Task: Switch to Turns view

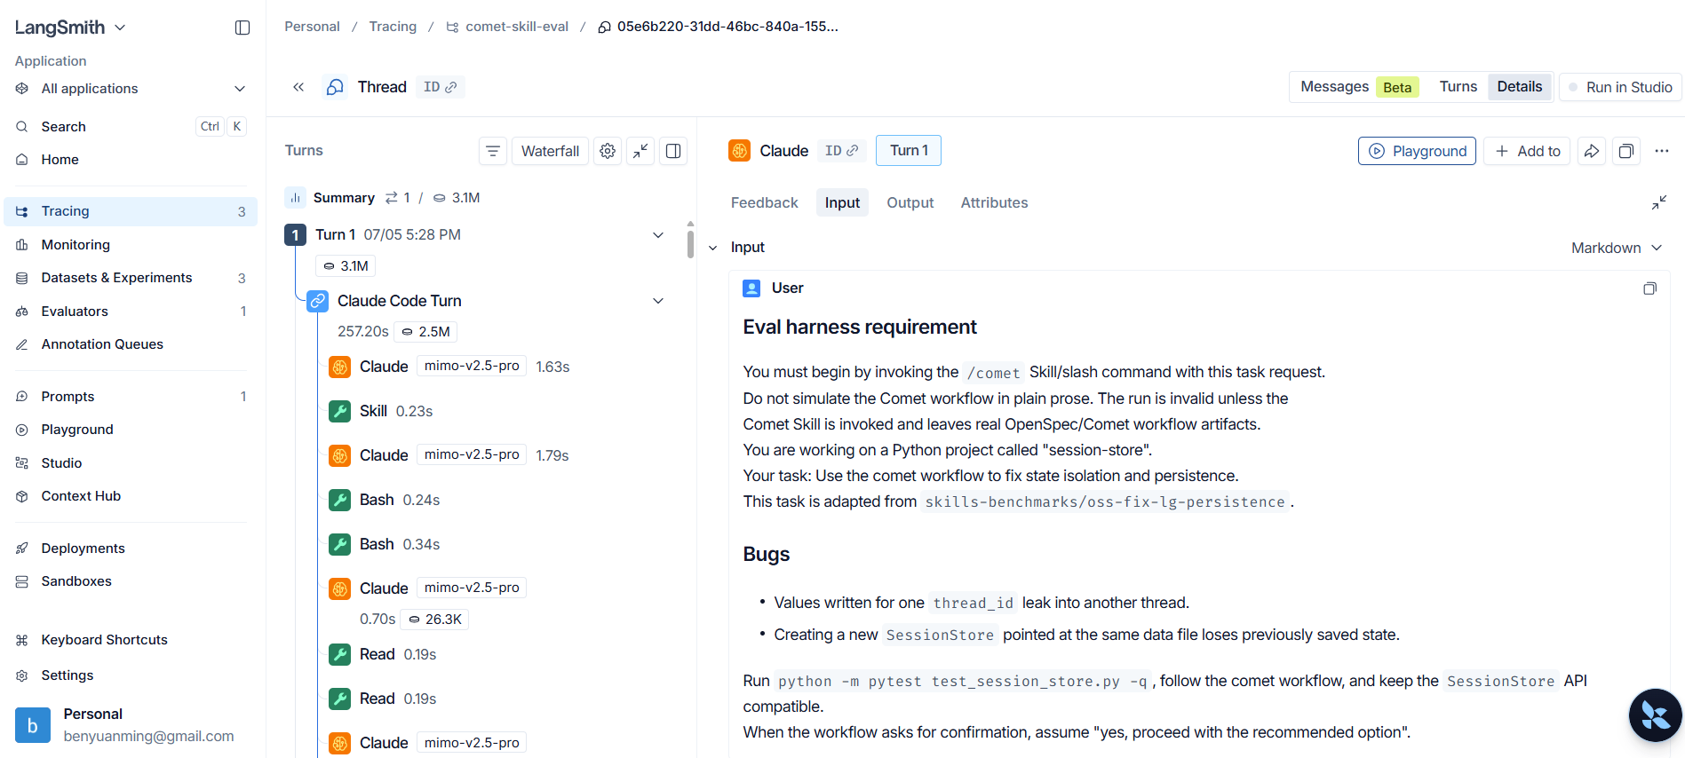Action: tap(1458, 87)
